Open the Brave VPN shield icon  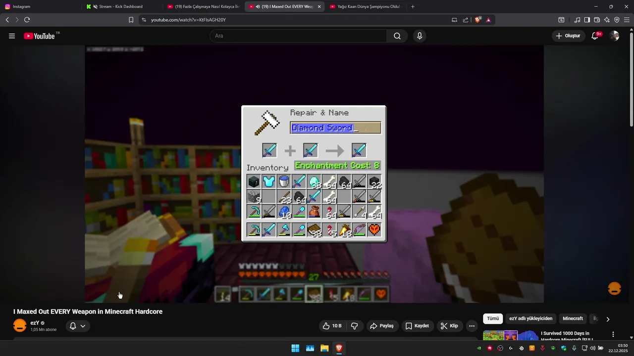tap(617, 20)
